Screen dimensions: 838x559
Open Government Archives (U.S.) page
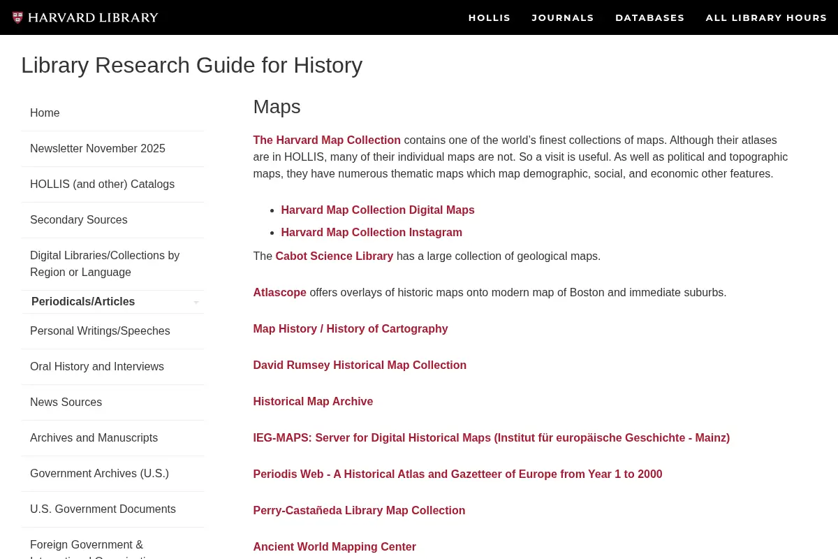pyautogui.click(x=112, y=474)
